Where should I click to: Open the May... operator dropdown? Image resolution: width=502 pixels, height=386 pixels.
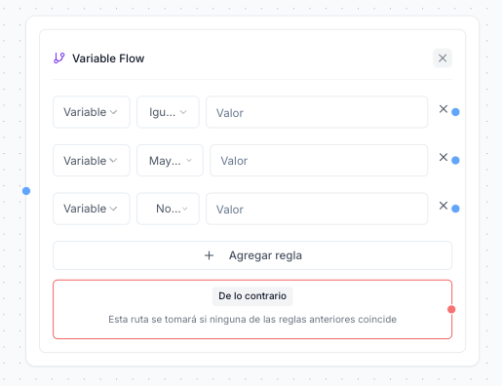170,161
